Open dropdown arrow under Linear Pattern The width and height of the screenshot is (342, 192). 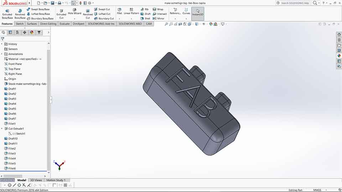click(x=131, y=19)
